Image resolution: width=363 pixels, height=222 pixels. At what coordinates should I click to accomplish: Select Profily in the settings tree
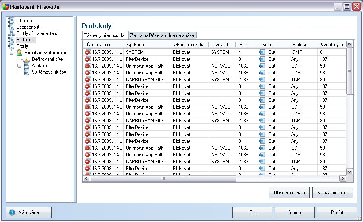22,46
